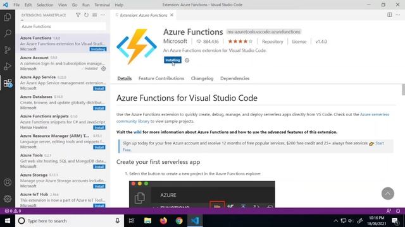Open the Explorer view in activity bar

click(x=8, y=17)
